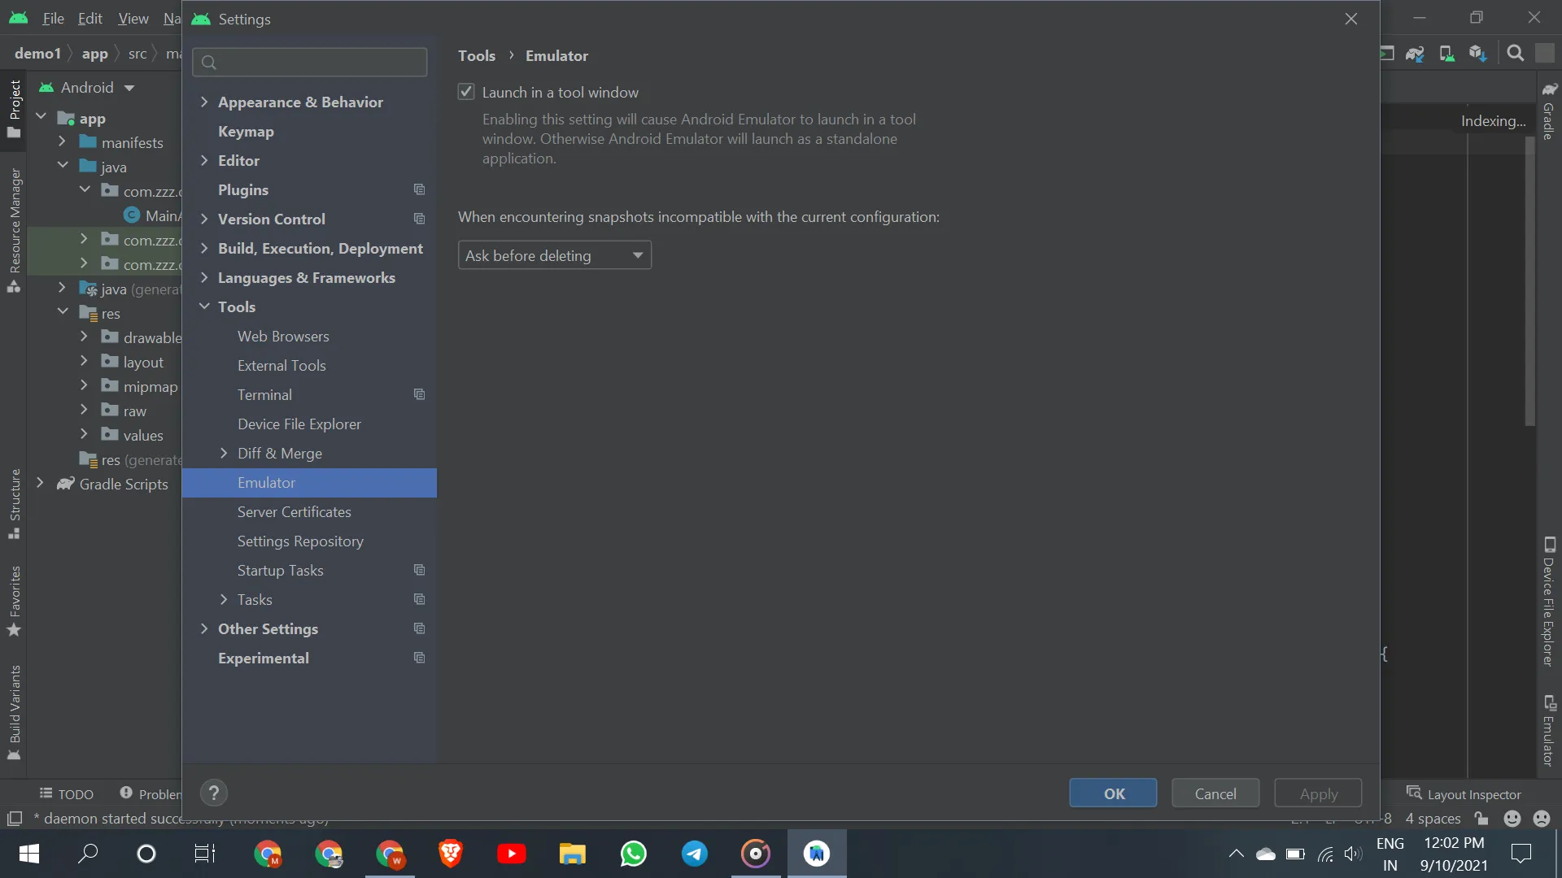Screen dimensions: 1562x878
Task: Click the Terminal per-project settings icon
Action: (x=419, y=395)
